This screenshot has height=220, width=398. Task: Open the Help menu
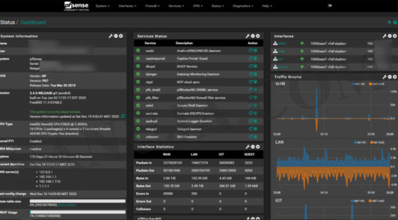267,6
